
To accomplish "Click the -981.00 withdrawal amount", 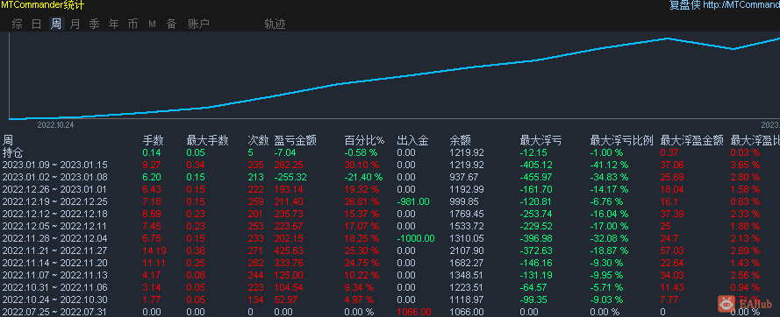I will pos(412,201).
